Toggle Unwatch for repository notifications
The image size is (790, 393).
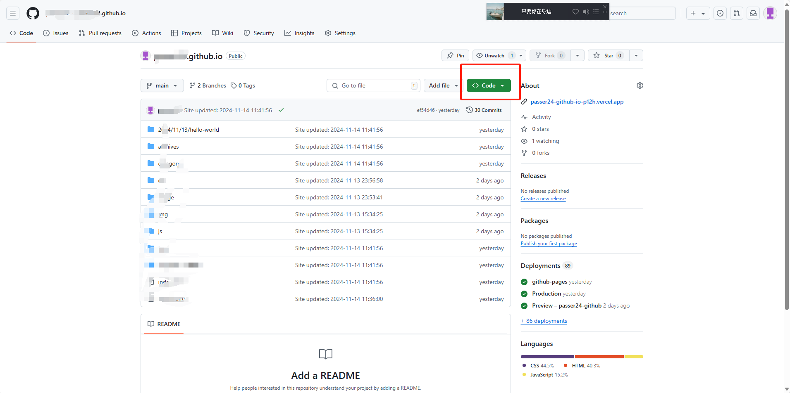pos(494,55)
